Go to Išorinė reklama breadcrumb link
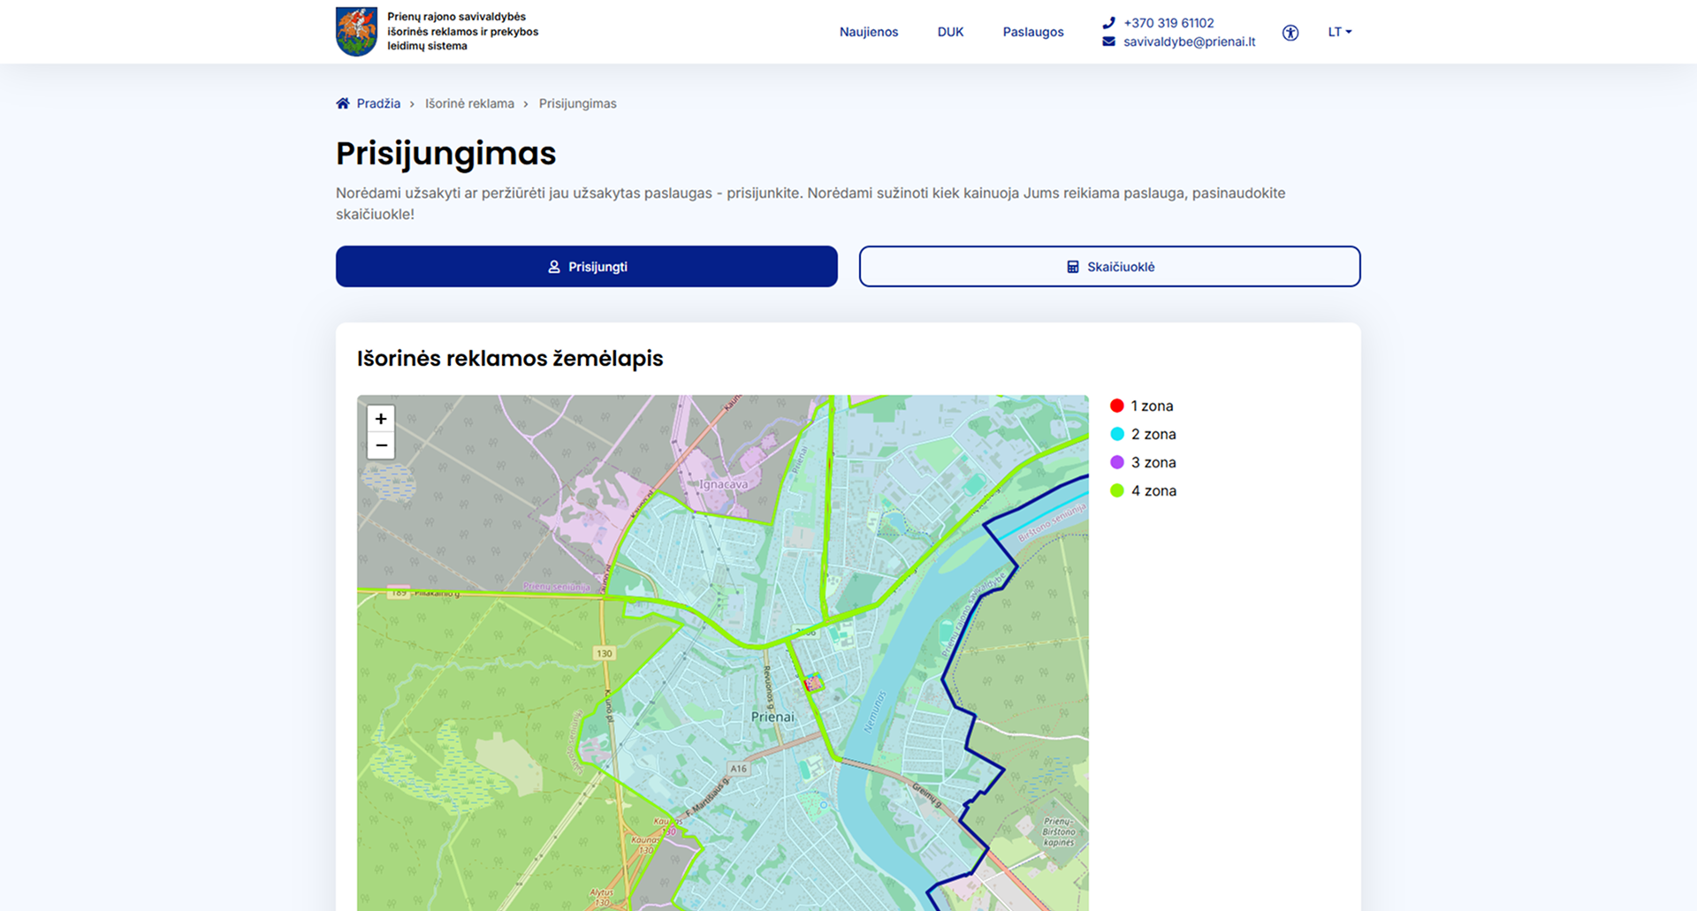Image resolution: width=1697 pixels, height=911 pixels. tap(469, 103)
